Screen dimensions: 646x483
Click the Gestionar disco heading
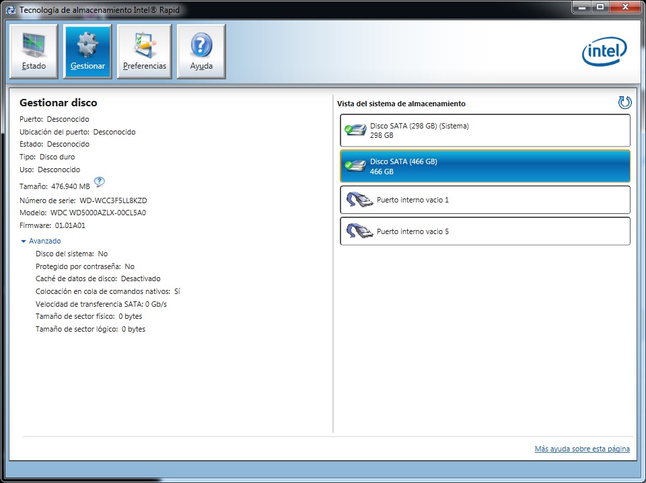tap(59, 102)
